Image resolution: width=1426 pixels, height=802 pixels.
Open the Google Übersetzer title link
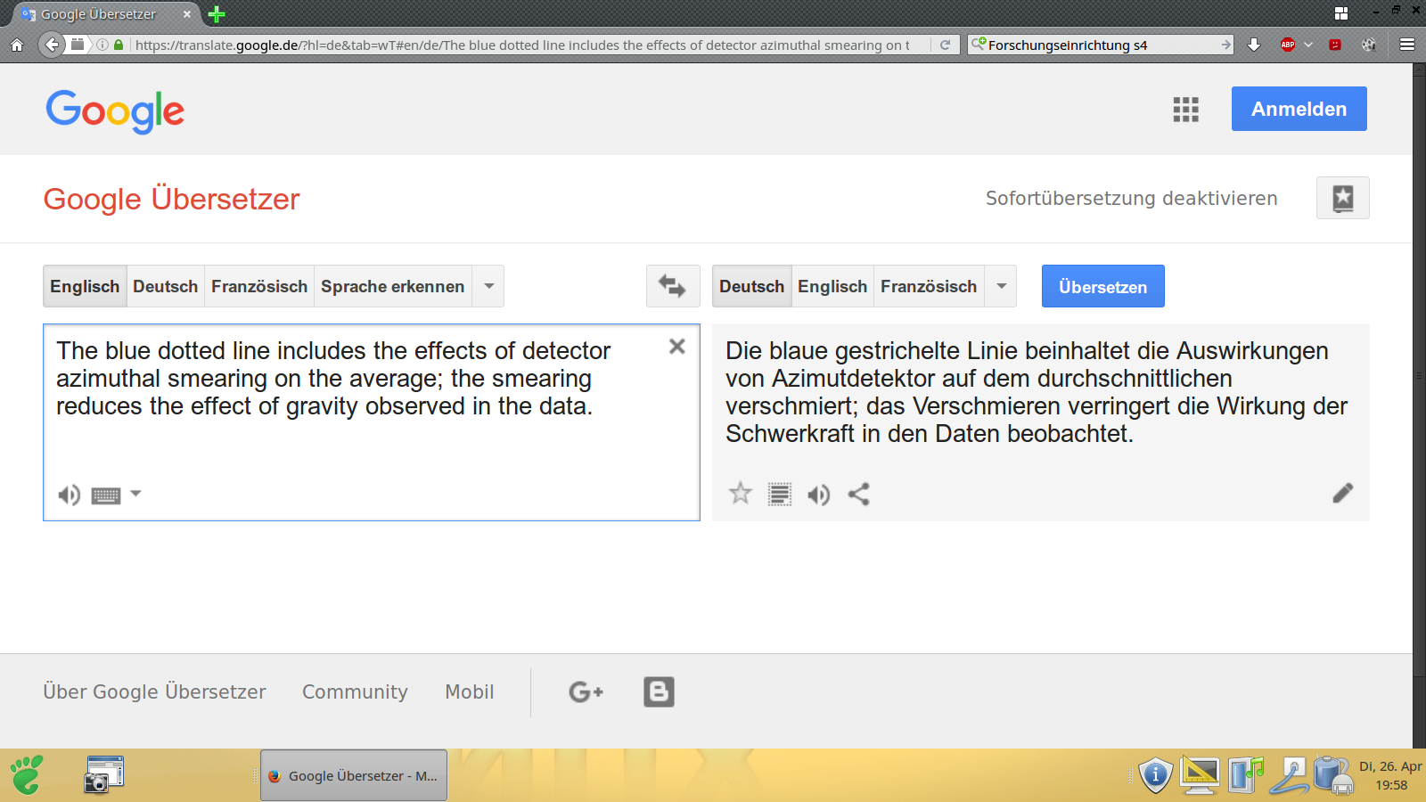[172, 199]
